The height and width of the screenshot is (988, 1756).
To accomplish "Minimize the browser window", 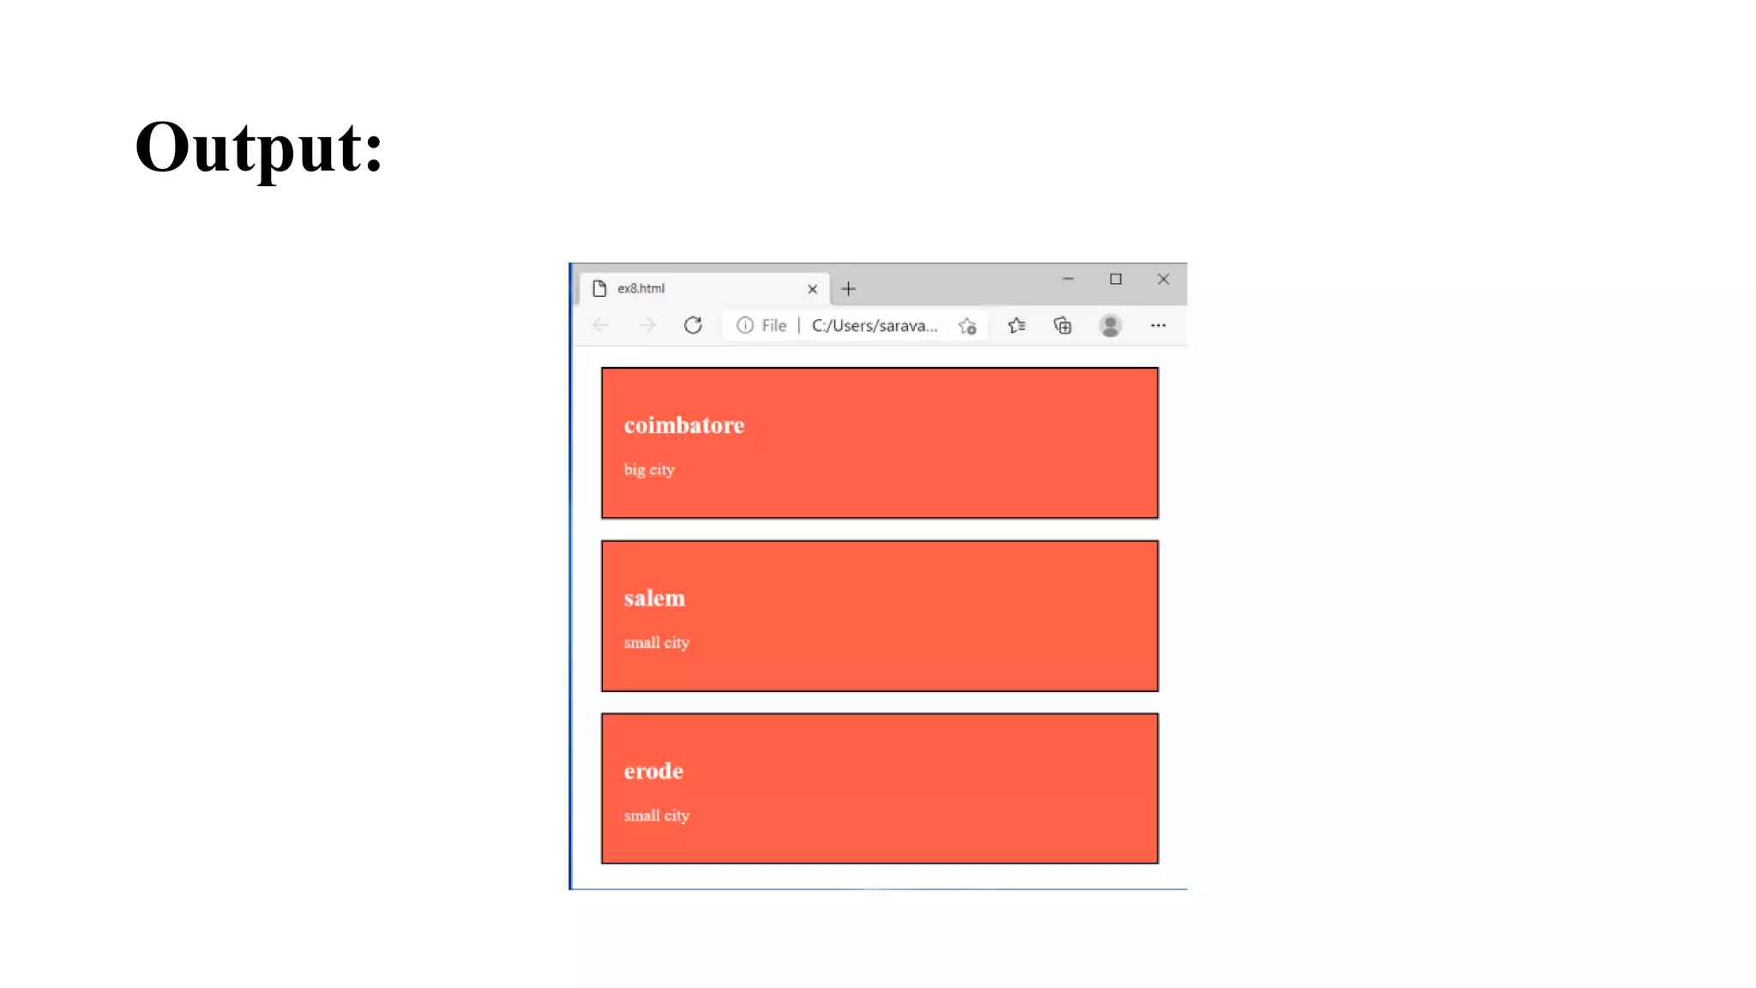I will point(1068,279).
